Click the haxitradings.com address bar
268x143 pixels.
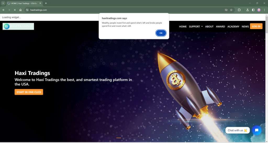126,10
